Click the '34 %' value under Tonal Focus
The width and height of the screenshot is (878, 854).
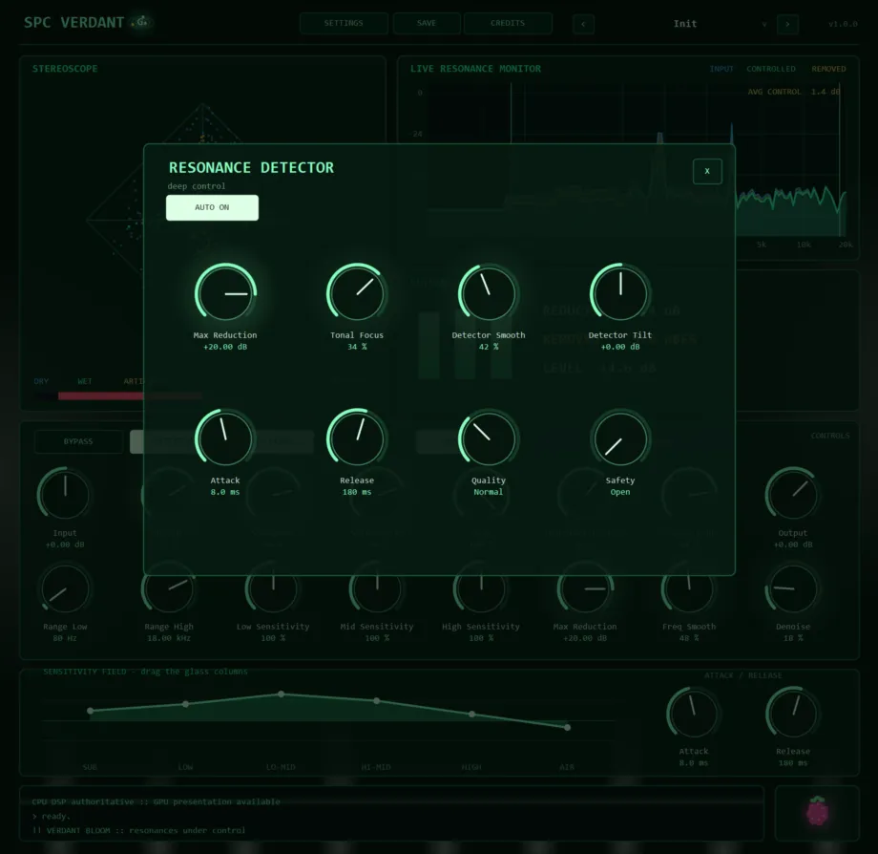(357, 347)
